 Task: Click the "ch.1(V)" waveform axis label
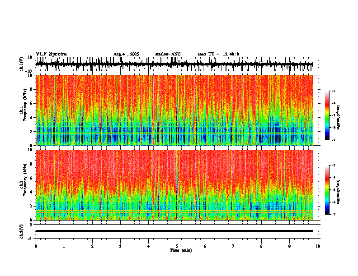[22, 64]
